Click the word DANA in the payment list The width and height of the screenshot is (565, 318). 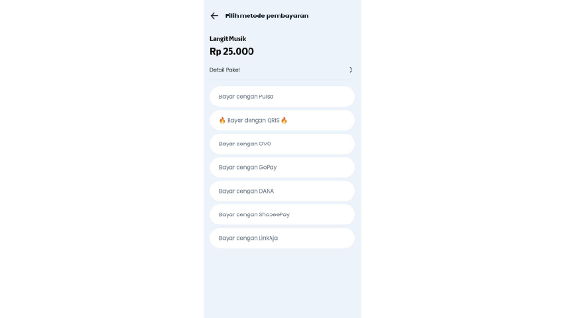point(267,191)
